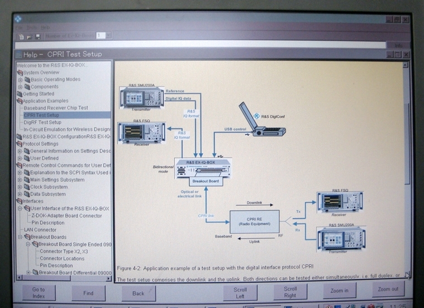Click the User Defined folder icon
This screenshot has width=424, height=308.
[x=26, y=158]
